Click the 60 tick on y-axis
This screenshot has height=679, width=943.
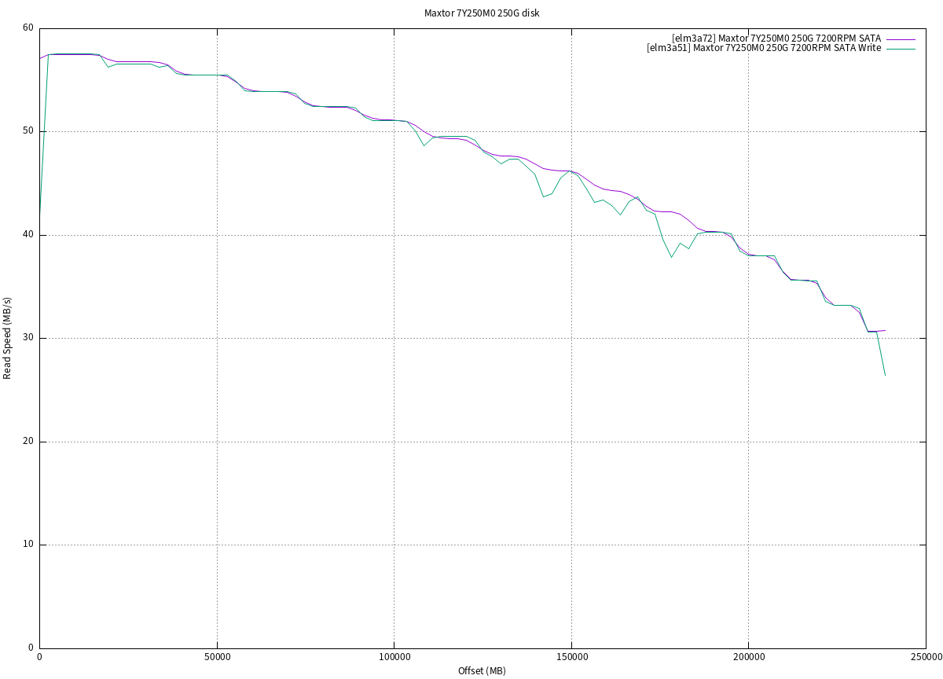(x=28, y=28)
